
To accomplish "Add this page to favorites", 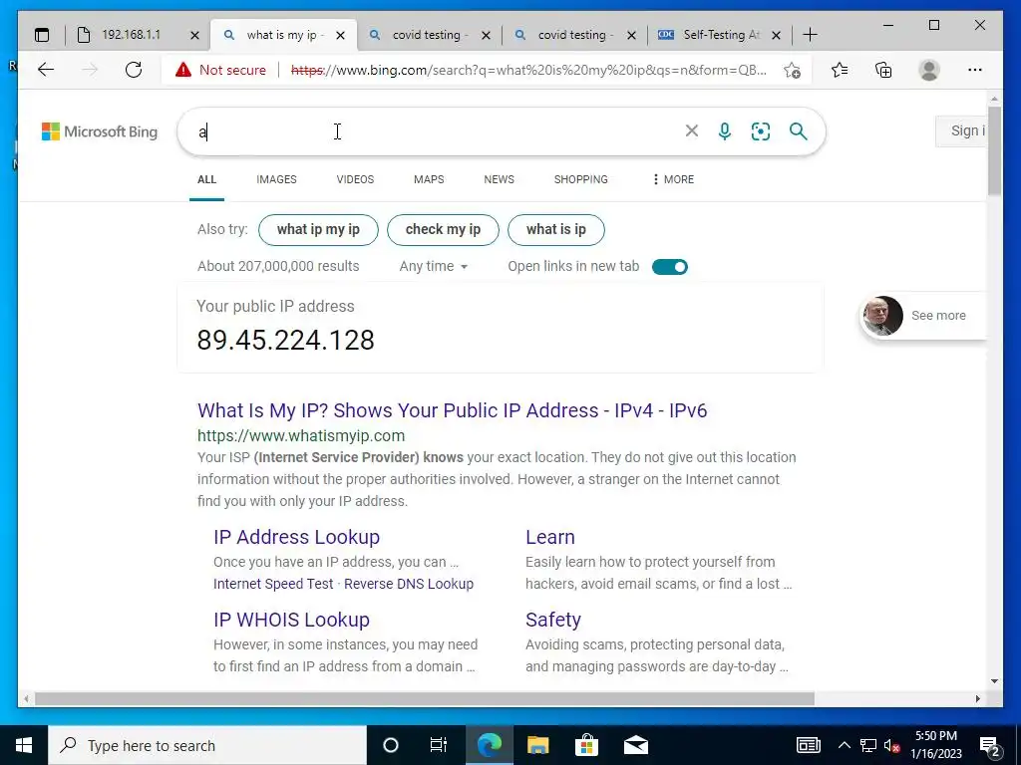I will (x=792, y=71).
